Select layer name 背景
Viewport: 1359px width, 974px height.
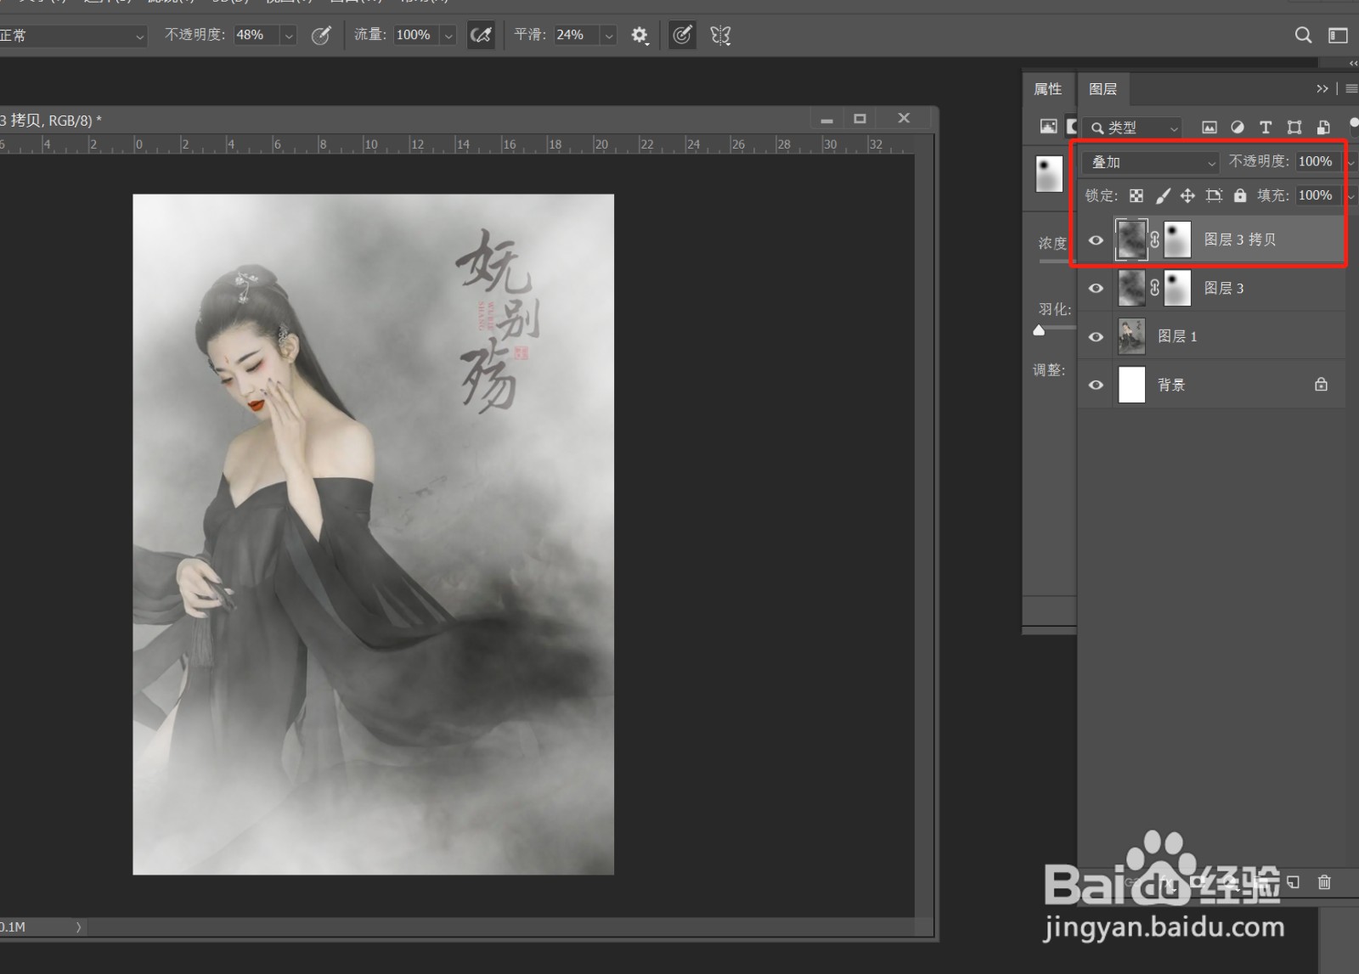click(x=1171, y=386)
